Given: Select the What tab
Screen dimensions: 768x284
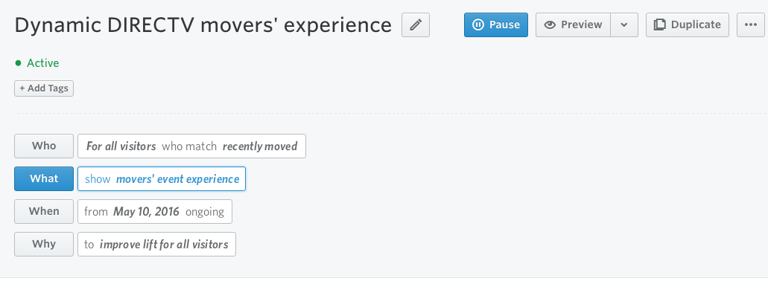Looking at the screenshot, I should tap(44, 179).
